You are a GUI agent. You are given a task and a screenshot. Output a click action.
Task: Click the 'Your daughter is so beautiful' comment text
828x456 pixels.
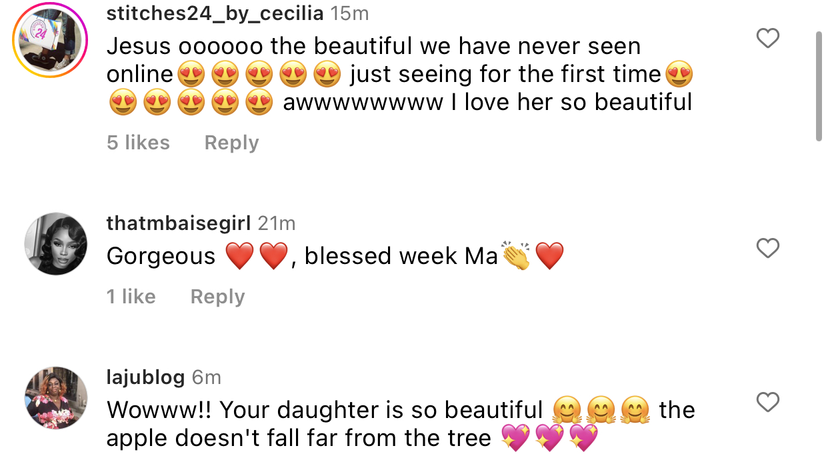pos(401,424)
